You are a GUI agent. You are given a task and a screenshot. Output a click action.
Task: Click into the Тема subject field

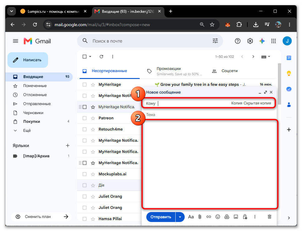(x=209, y=115)
